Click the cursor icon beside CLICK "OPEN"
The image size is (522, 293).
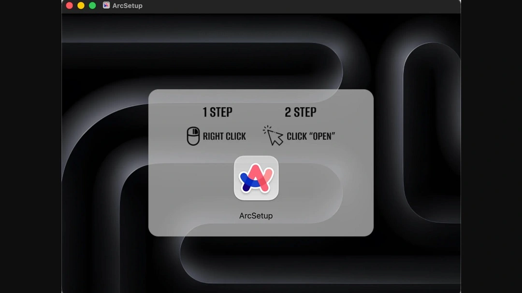click(x=273, y=135)
